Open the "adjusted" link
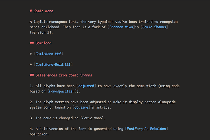 pos(87,86)
